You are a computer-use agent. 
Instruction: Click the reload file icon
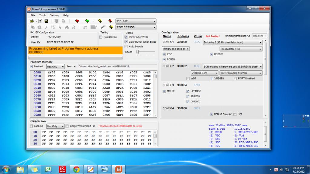click(x=40, y=21)
